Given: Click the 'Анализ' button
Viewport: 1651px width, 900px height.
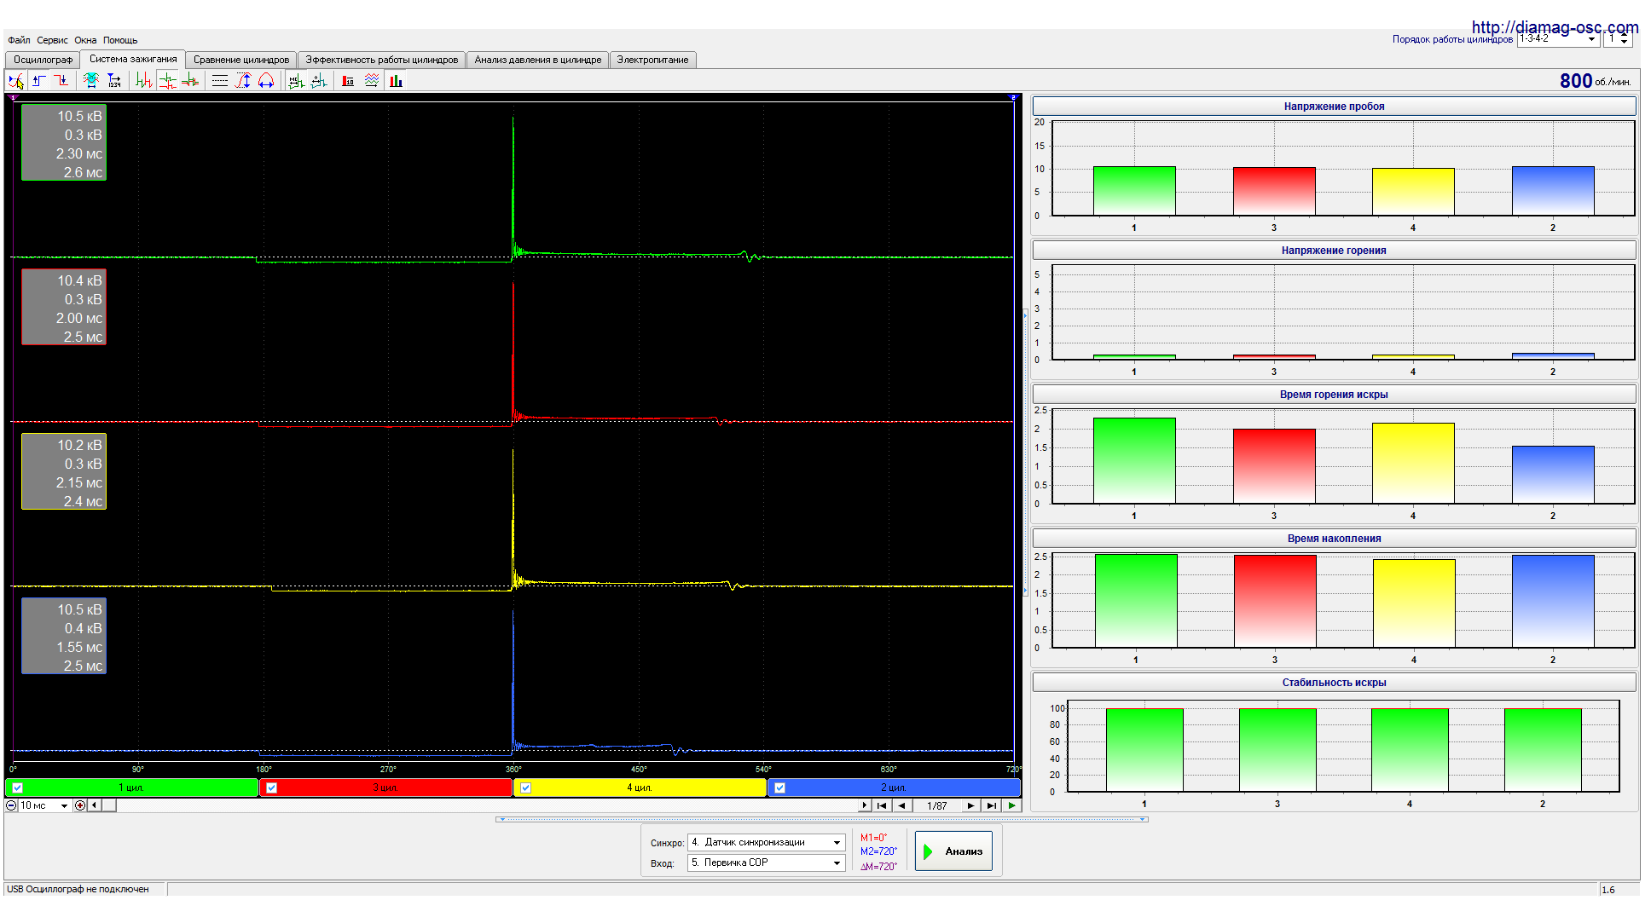Looking at the screenshot, I should [954, 851].
